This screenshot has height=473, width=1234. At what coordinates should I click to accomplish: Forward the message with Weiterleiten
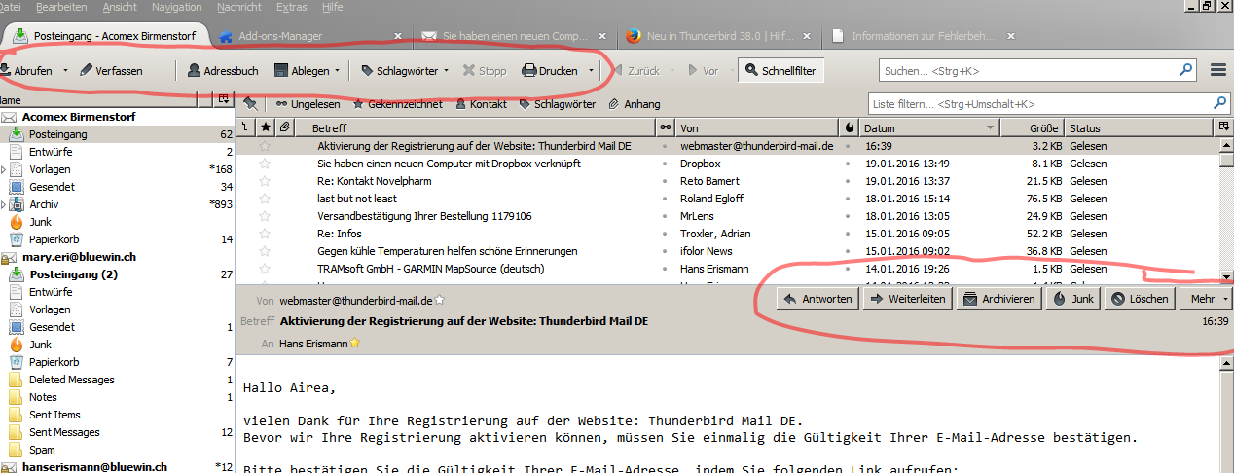[x=907, y=299]
